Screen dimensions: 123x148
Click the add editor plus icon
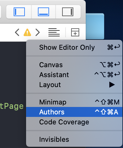click(75, 32)
